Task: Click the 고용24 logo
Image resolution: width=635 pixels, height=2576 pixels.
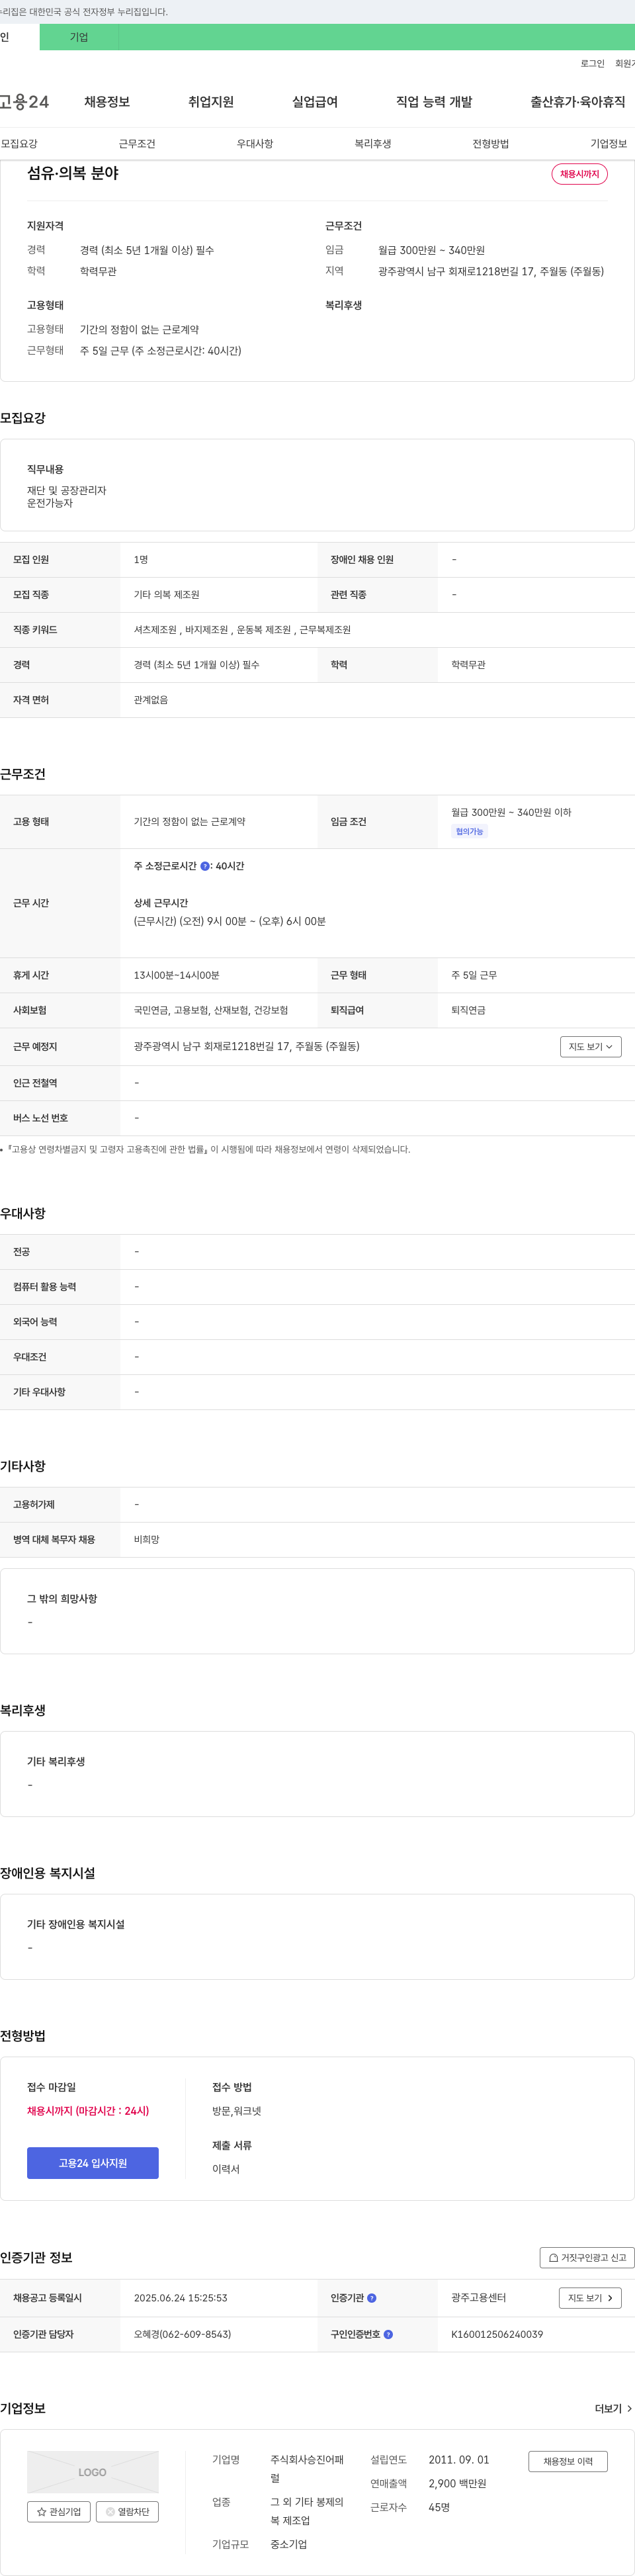Action: point(23,102)
